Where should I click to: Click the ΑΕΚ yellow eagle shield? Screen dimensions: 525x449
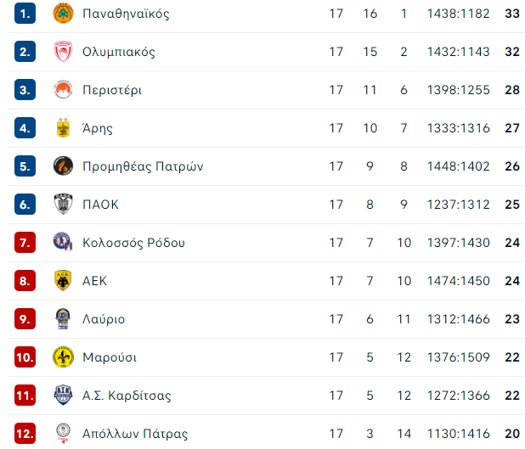[63, 280]
